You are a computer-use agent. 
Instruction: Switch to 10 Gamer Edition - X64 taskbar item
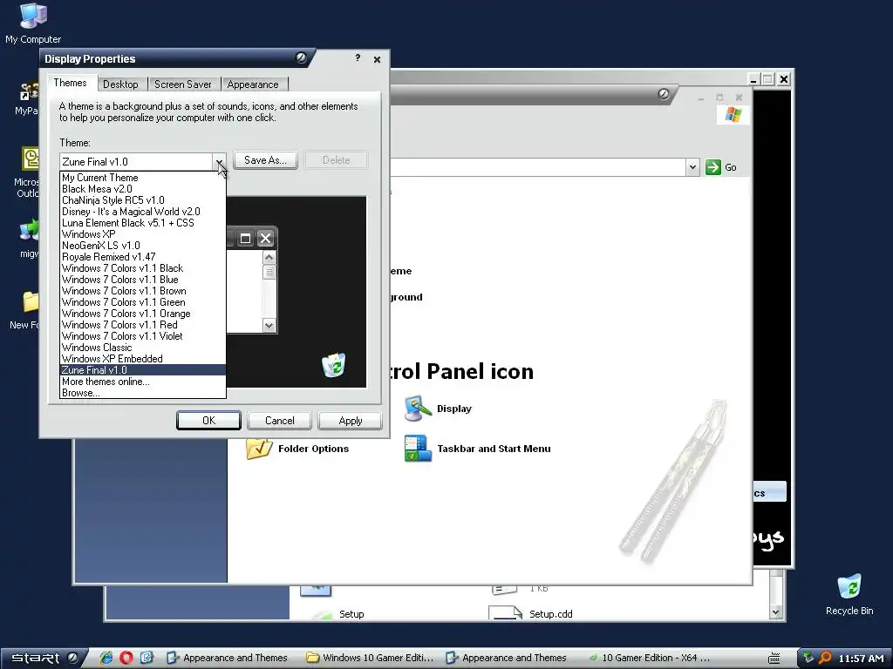649,658
